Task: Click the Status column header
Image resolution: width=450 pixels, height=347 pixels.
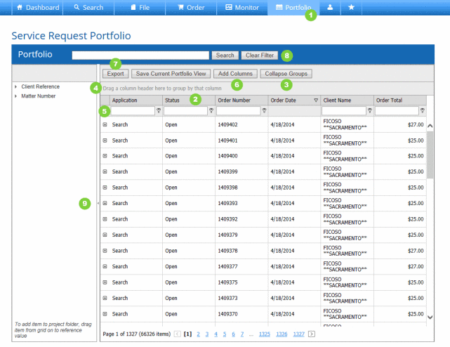Action: 189,100
